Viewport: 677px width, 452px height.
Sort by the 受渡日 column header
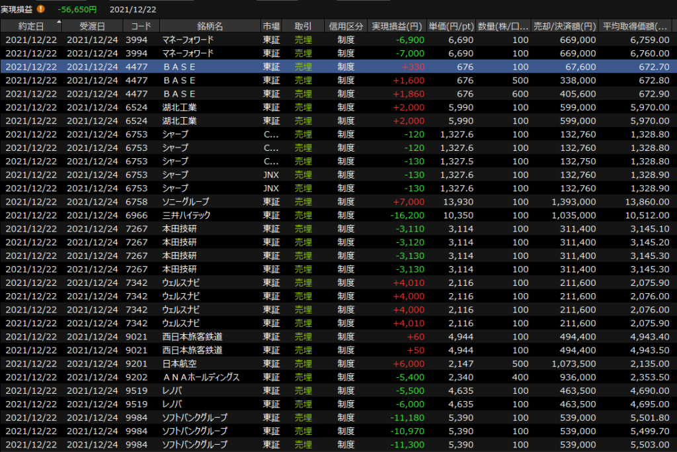point(92,26)
